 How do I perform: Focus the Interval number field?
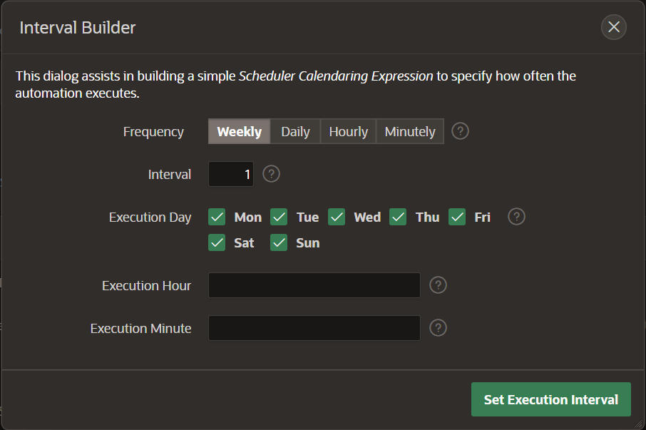point(231,174)
